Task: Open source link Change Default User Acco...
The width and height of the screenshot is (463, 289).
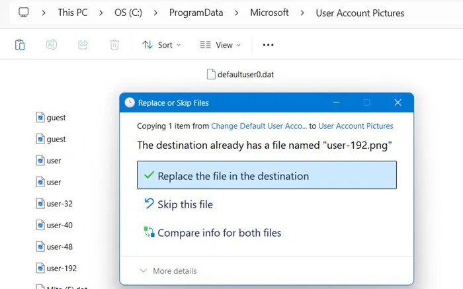Action: [x=259, y=126]
